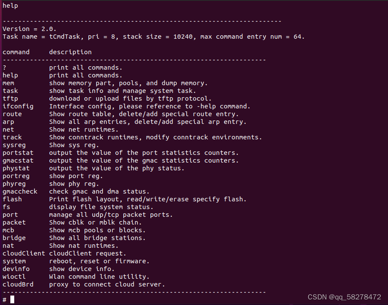The width and height of the screenshot is (388, 305).
Task: Click the 'tftp' command name
Action: (x=10, y=99)
